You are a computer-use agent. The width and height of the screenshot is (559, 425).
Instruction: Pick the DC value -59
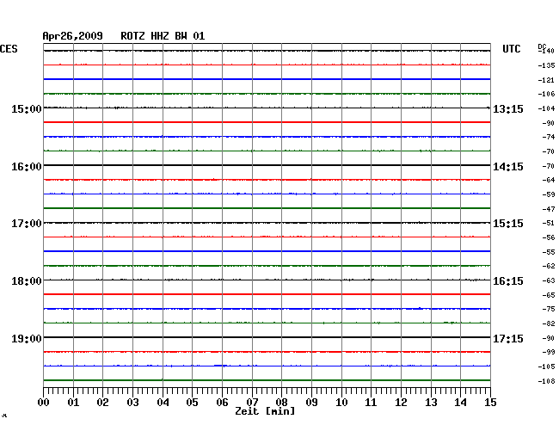coord(549,194)
